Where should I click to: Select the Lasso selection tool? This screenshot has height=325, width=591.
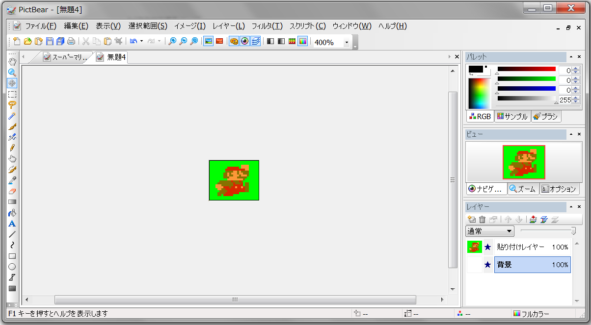pyautogui.click(x=12, y=105)
